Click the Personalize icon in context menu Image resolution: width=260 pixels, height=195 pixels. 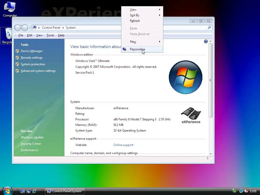(x=124, y=49)
